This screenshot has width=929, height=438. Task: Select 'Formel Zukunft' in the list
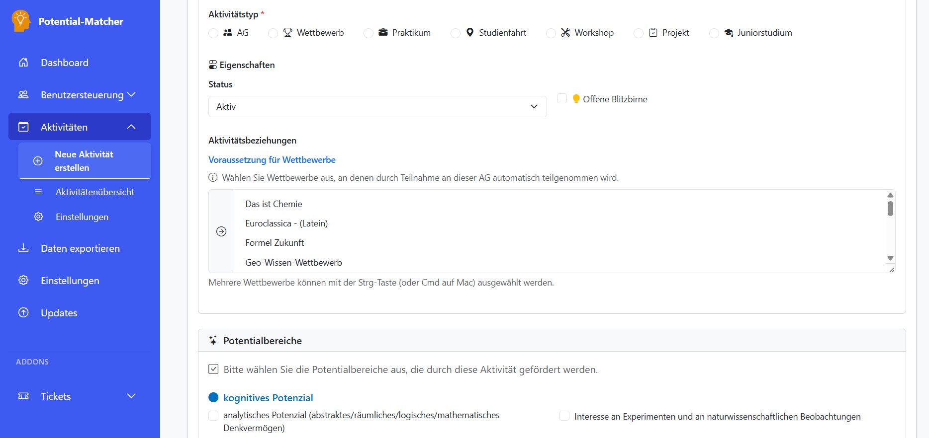(560, 243)
